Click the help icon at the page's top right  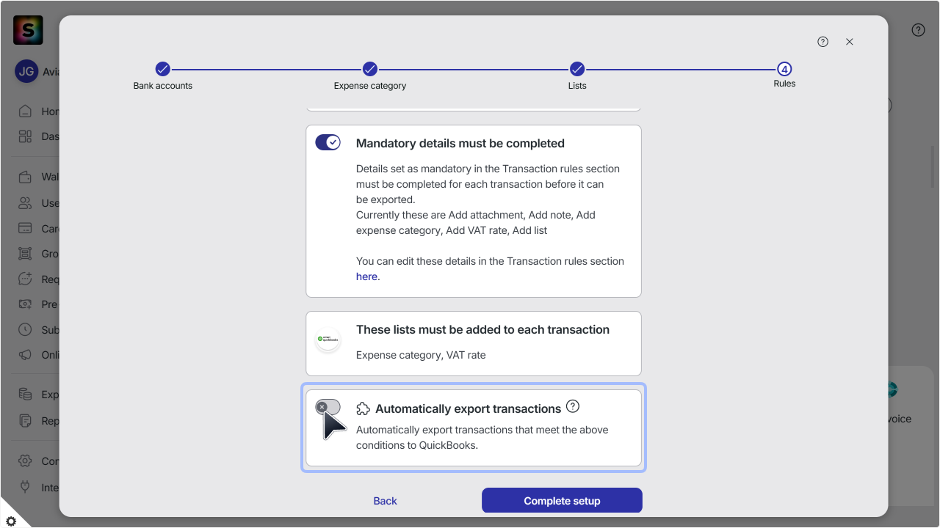pos(918,30)
